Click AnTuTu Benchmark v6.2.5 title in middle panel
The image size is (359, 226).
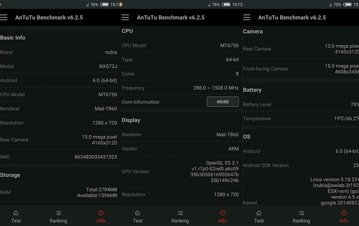(170, 18)
